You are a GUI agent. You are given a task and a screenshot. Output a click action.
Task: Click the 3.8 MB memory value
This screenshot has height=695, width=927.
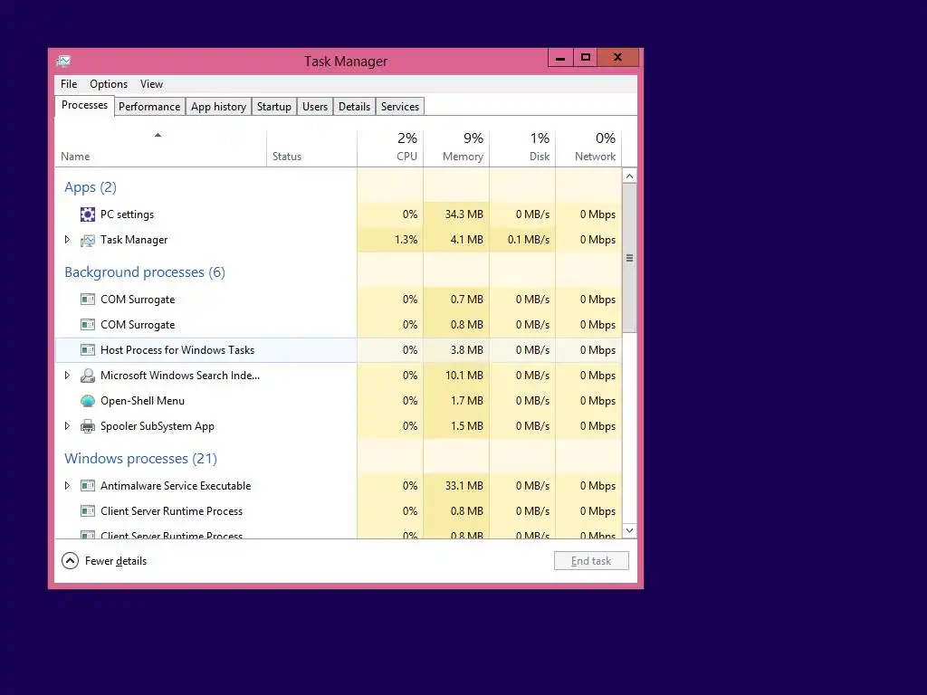466,350
